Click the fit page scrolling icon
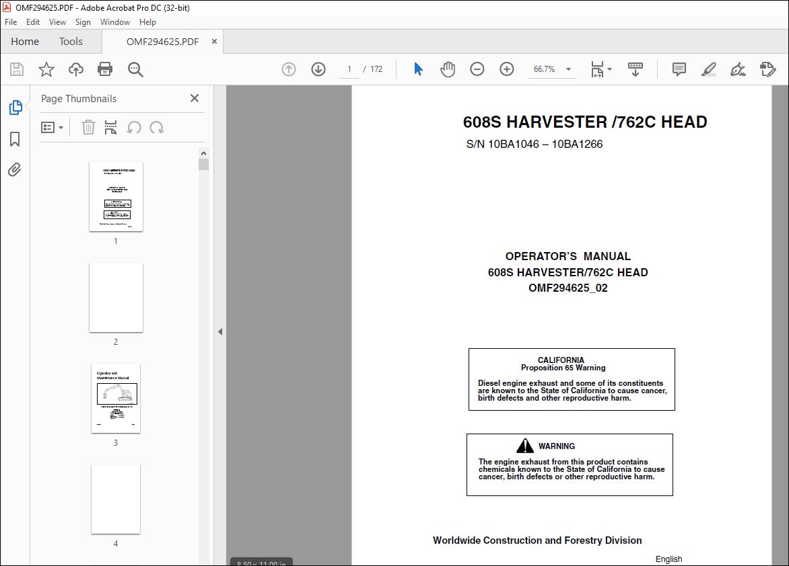This screenshot has width=789, height=566. pos(597,69)
